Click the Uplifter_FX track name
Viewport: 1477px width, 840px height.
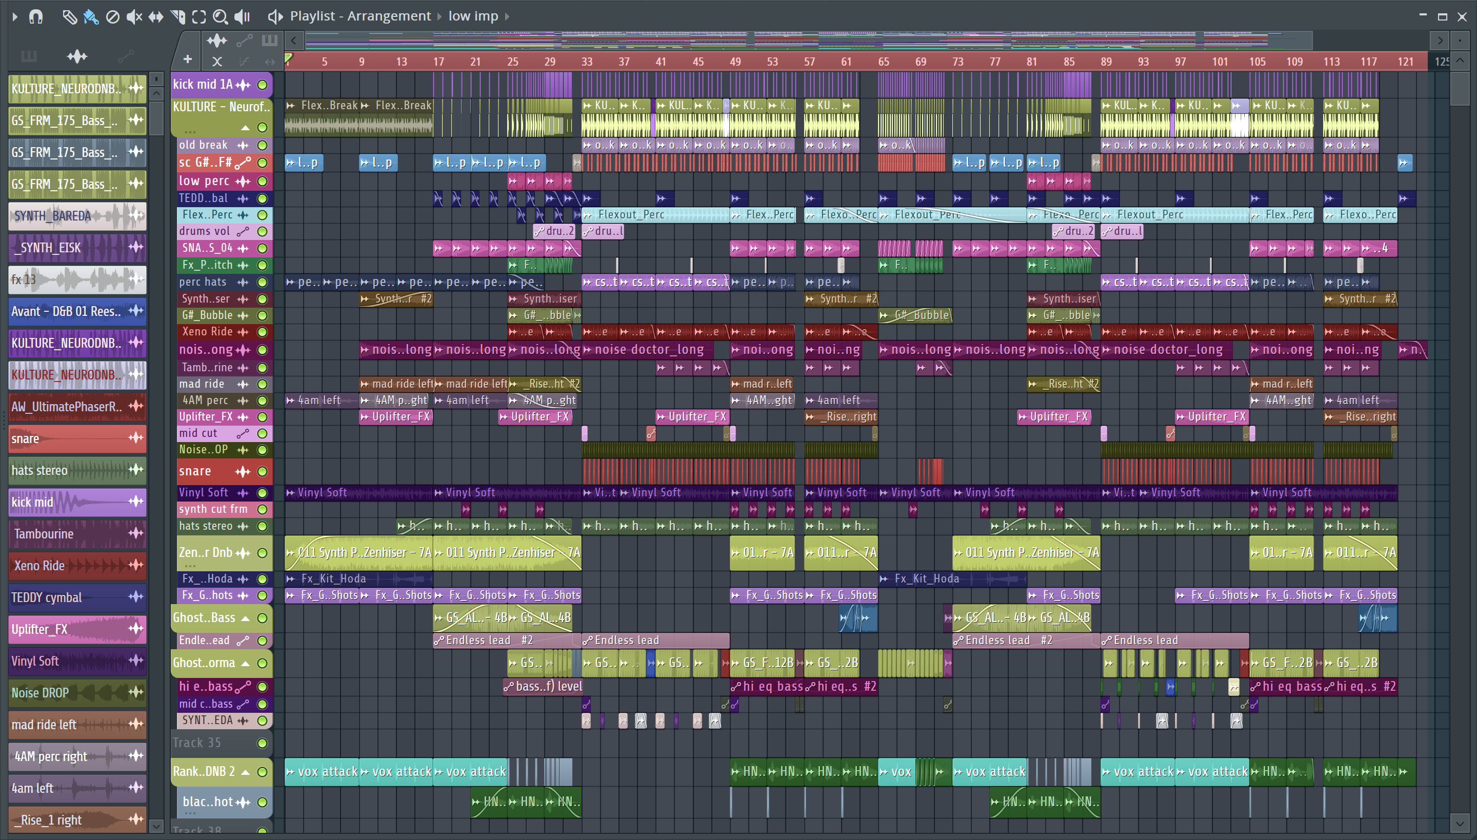tap(205, 416)
